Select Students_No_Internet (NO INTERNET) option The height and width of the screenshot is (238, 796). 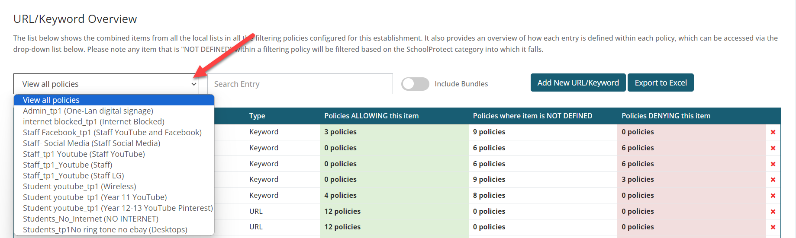tap(90, 219)
